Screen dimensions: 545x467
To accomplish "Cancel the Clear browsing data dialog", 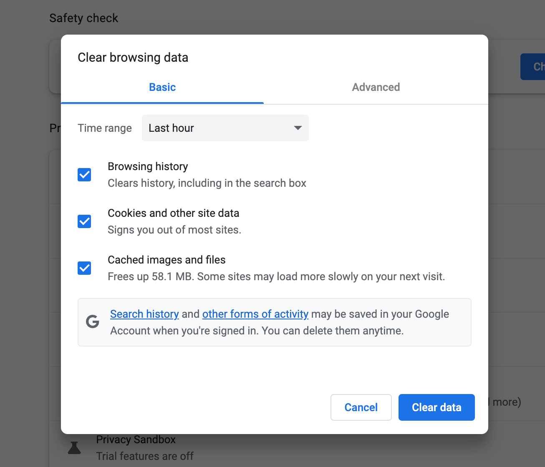I will coord(361,407).
